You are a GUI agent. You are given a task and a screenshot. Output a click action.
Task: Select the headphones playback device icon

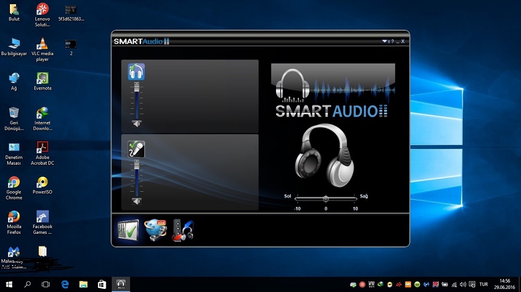click(136, 72)
